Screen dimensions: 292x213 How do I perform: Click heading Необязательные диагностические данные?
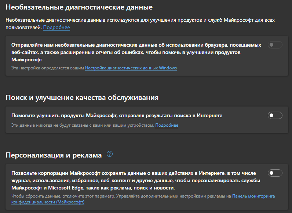(79, 7)
